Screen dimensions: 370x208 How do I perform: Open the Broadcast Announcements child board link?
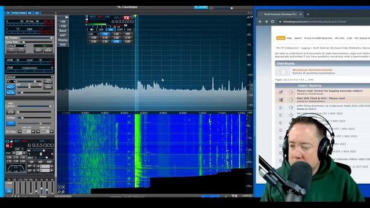click(312, 70)
